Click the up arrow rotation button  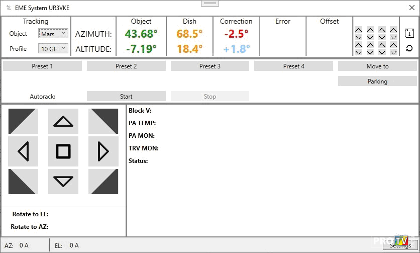[x=63, y=121]
